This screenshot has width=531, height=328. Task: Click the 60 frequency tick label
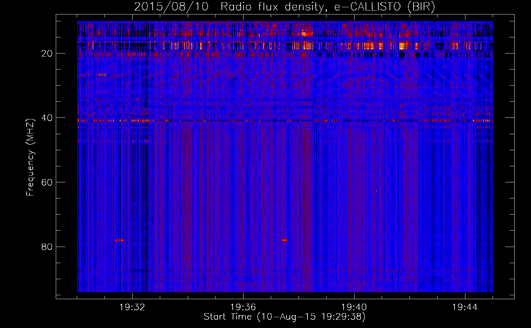47,182
